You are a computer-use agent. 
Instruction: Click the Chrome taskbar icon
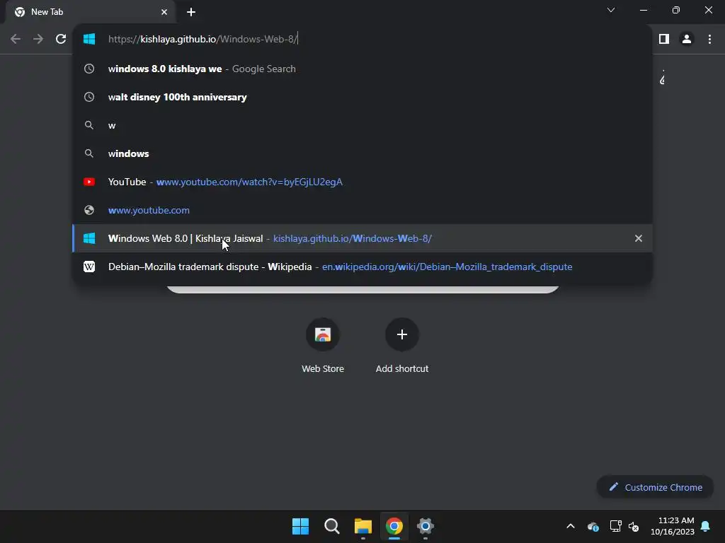(x=394, y=526)
